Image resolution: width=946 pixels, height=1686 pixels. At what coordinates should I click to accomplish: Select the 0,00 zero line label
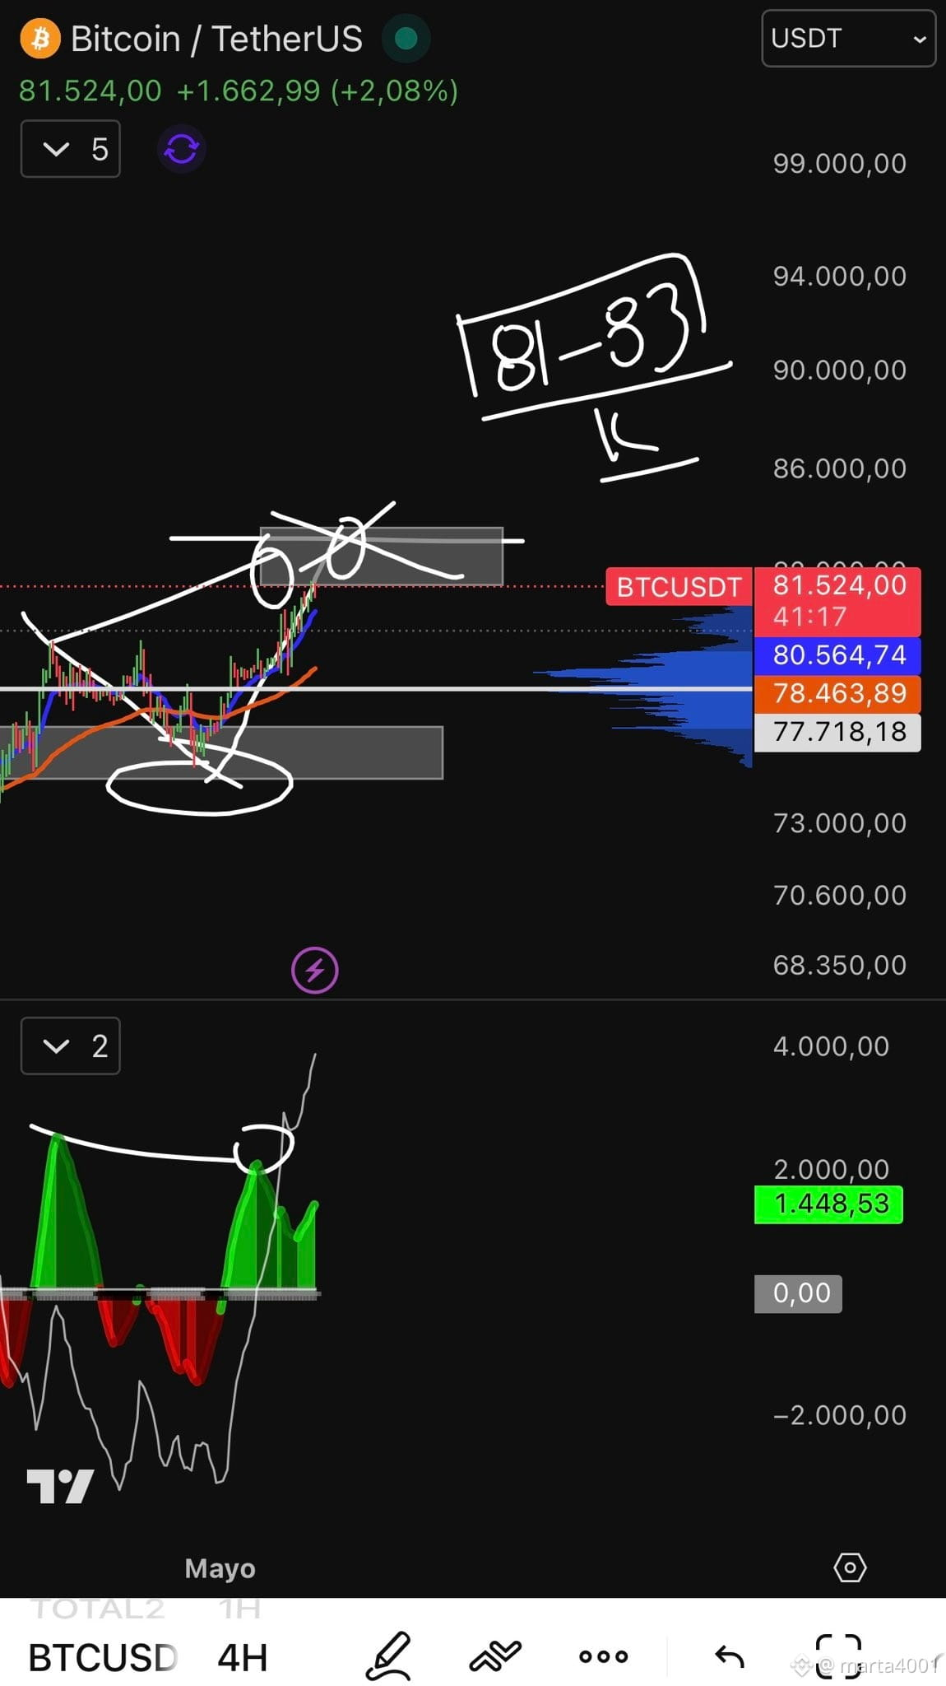point(799,1293)
